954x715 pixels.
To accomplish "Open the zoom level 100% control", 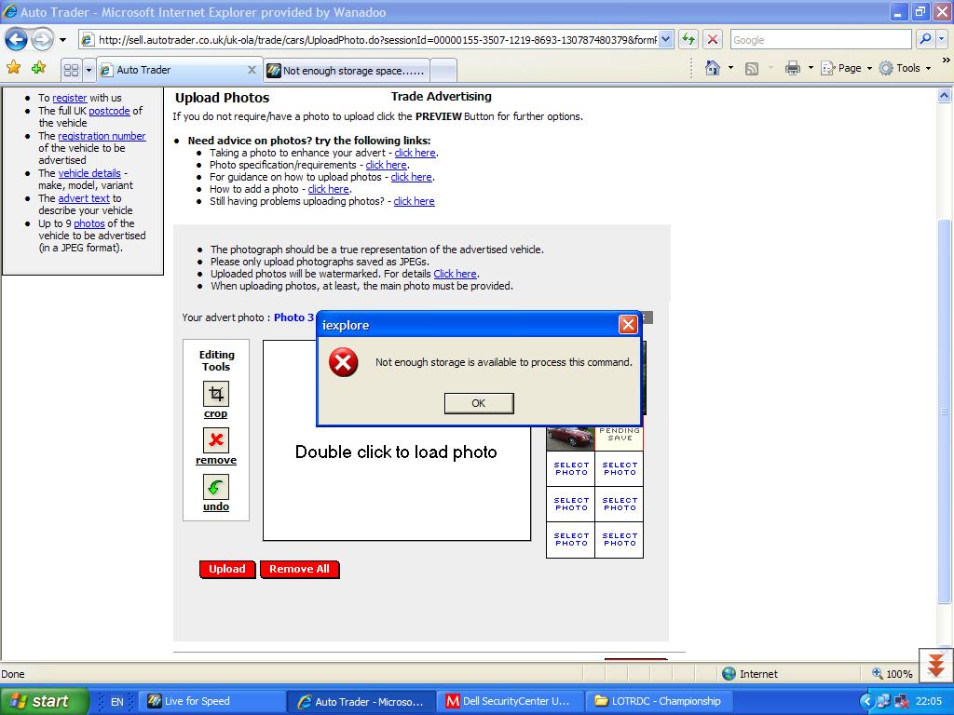I will pos(892,674).
